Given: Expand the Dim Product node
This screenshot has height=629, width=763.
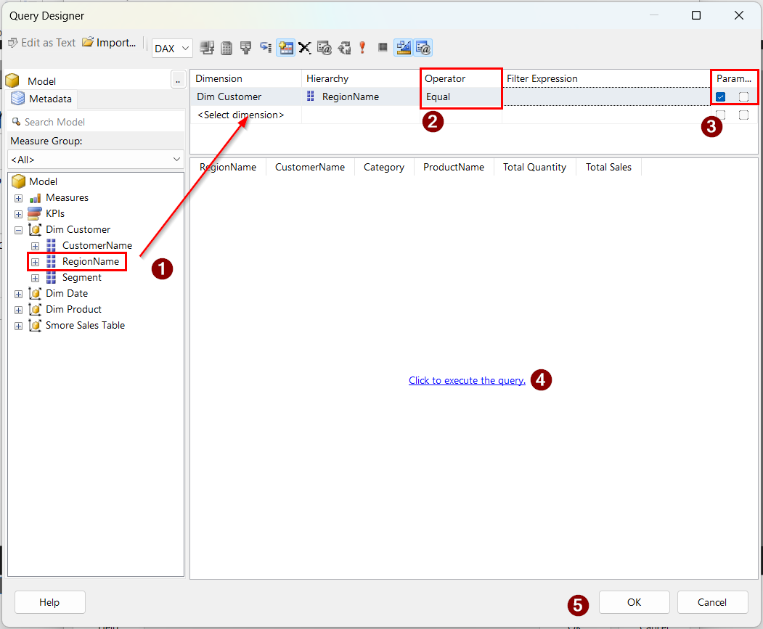Looking at the screenshot, I should click(18, 310).
